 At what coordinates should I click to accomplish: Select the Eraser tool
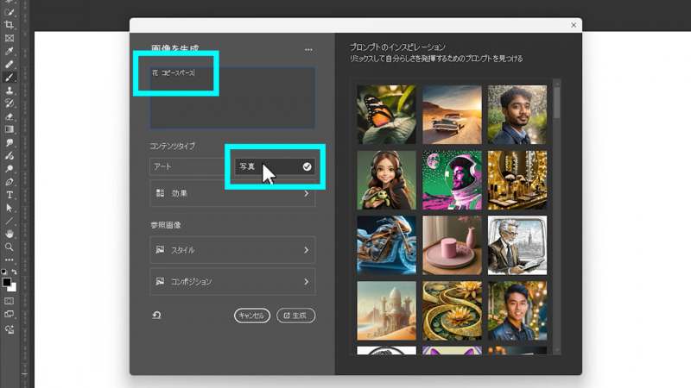(x=10, y=116)
